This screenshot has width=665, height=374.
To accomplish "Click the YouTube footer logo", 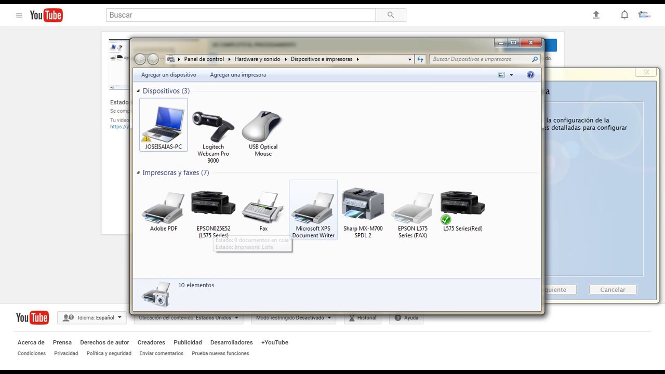I will [32, 318].
